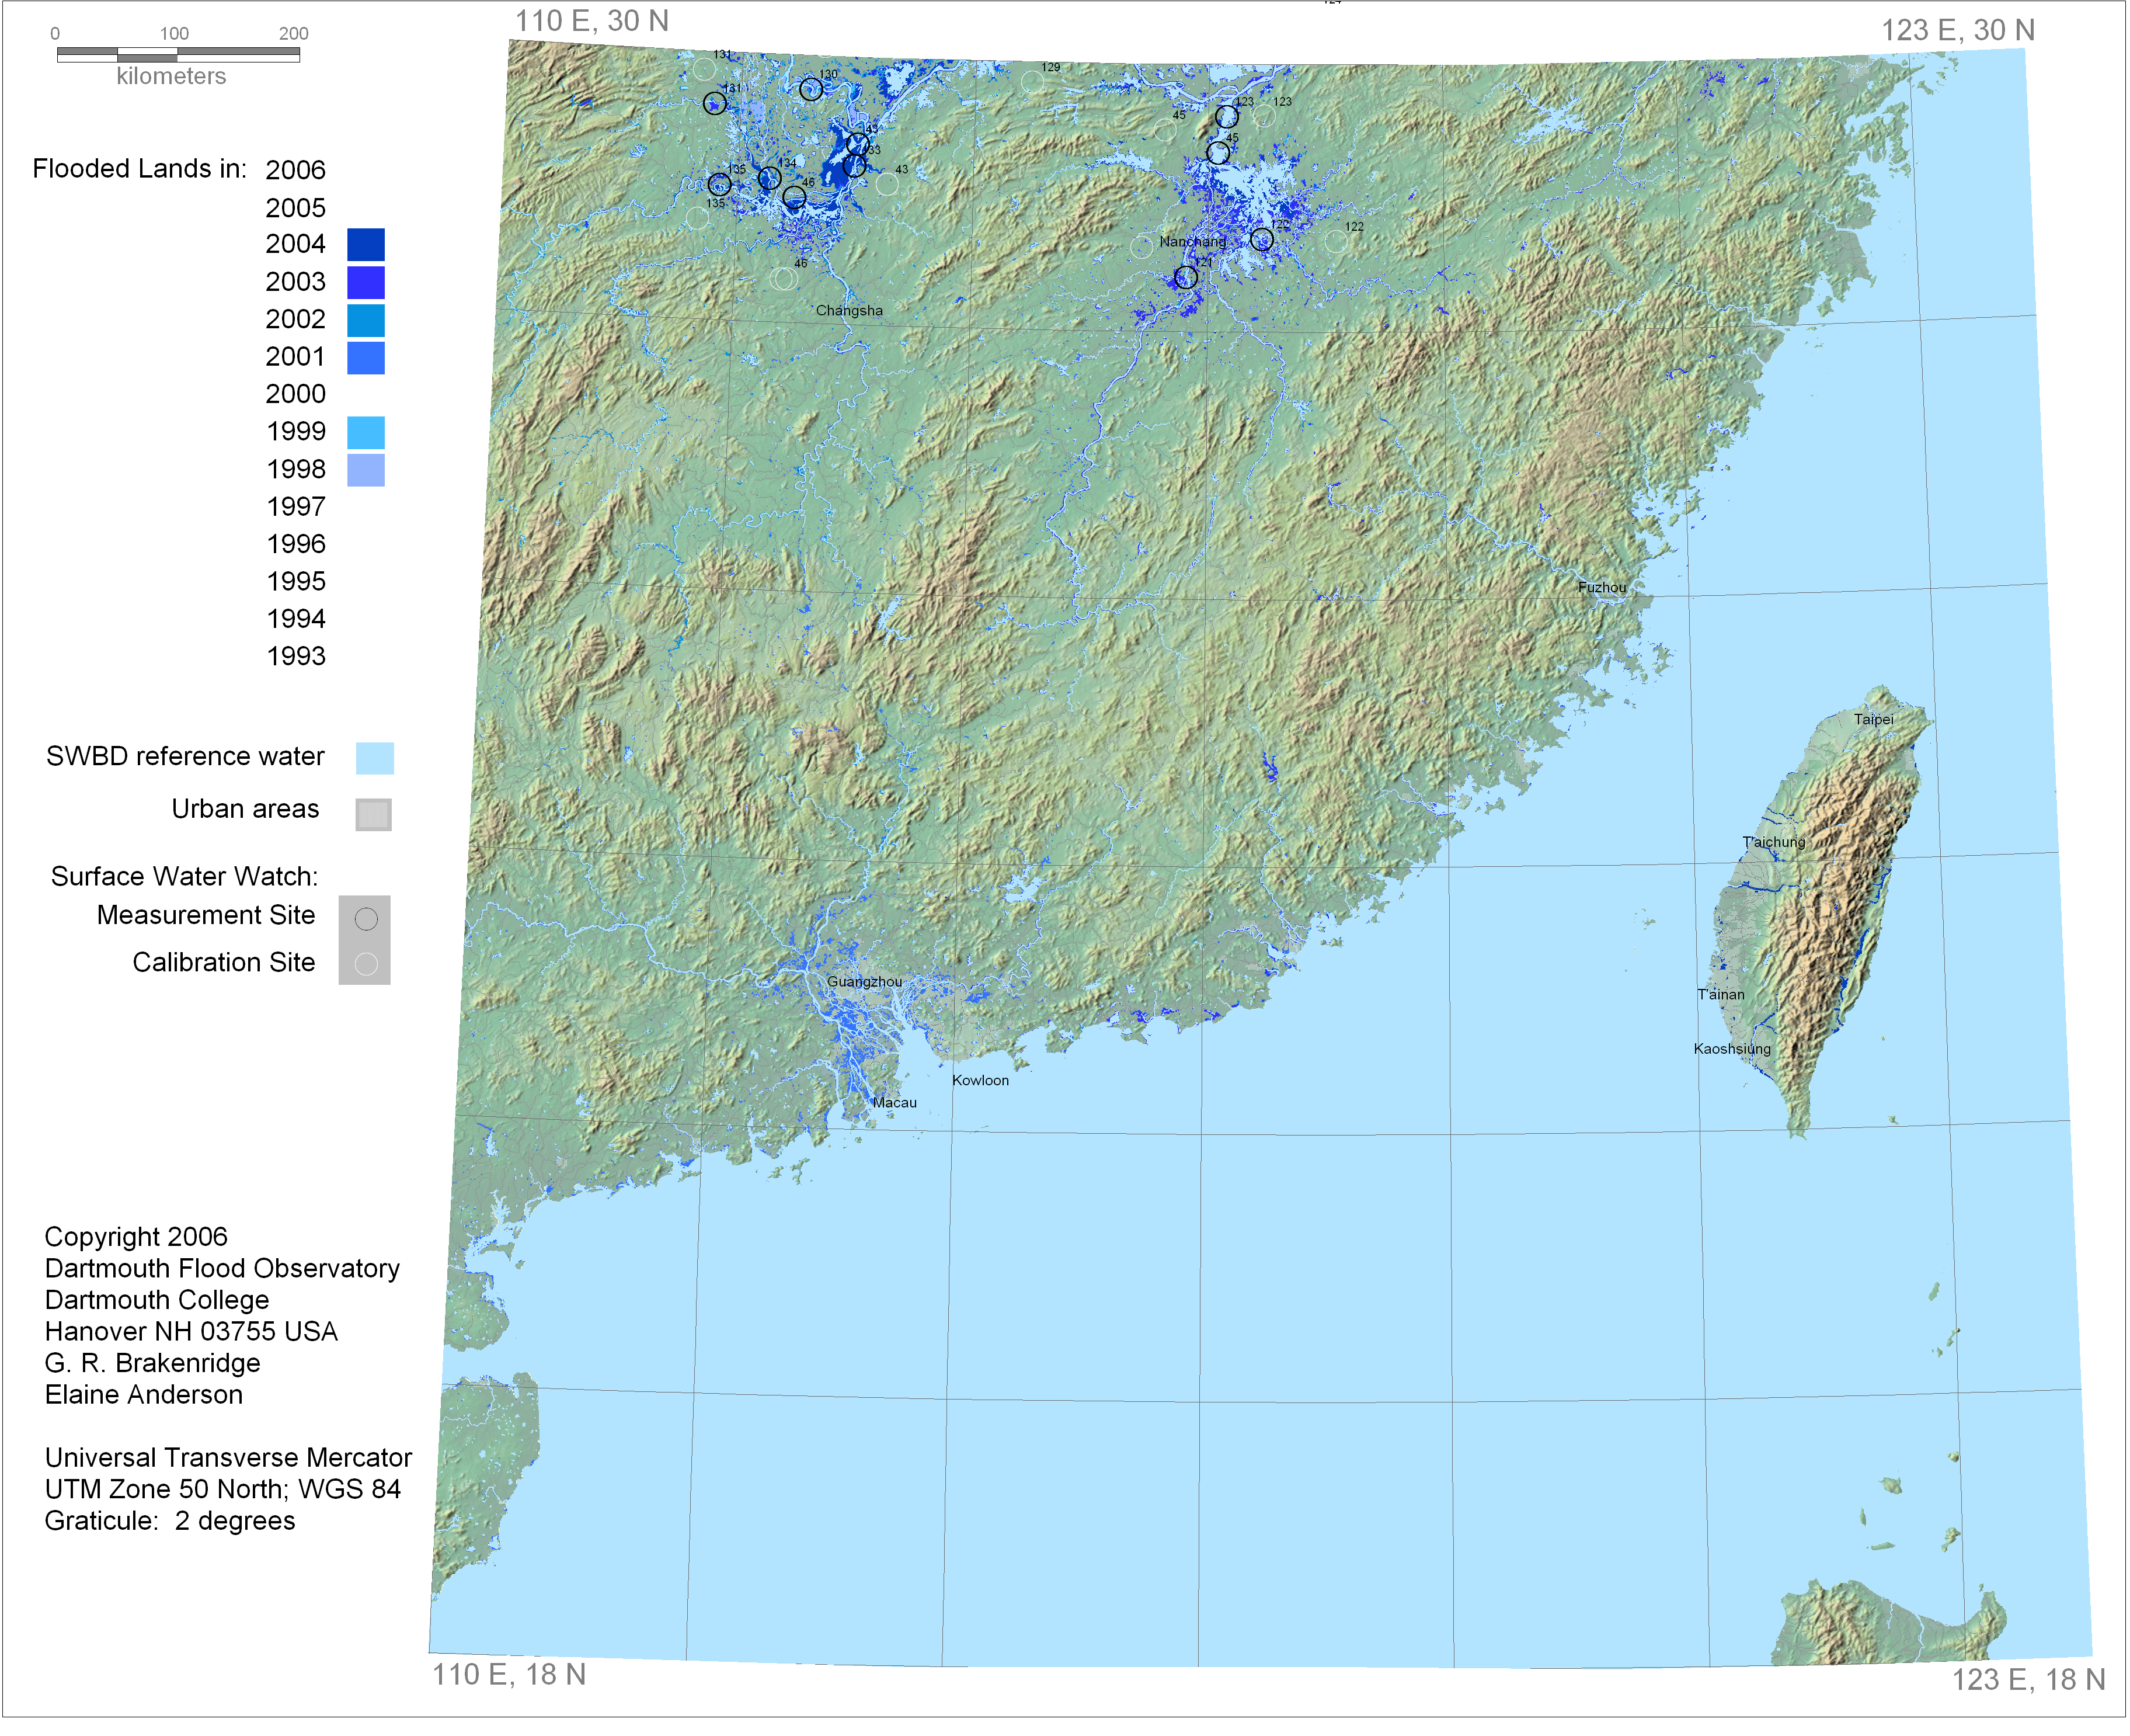Image resolution: width=2130 pixels, height=1736 pixels.
Task: Click the 2003 flooded lands color swatch
Action: (x=366, y=282)
